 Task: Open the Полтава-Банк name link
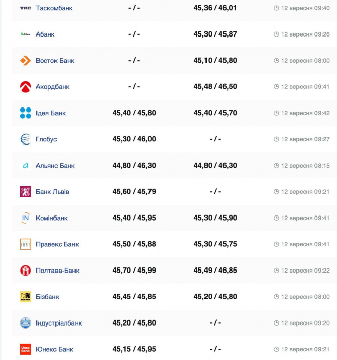click(x=58, y=271)
